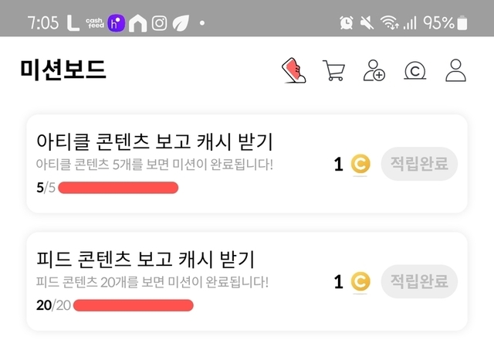
Task: Tap the cash feed notification icon
Action: pyautogui.click(x=96, y=22)
